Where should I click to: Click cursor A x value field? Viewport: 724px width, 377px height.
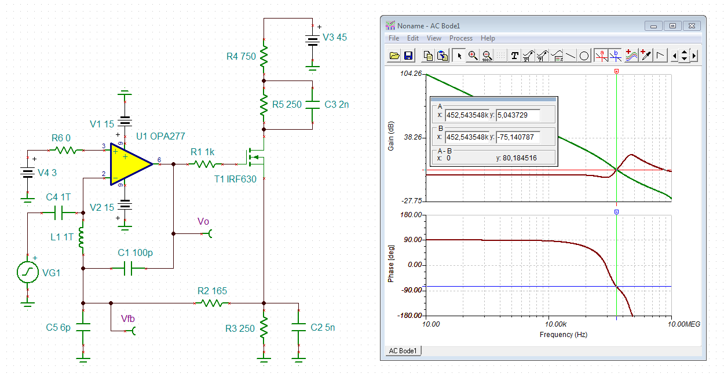click(x=467, y=115)
